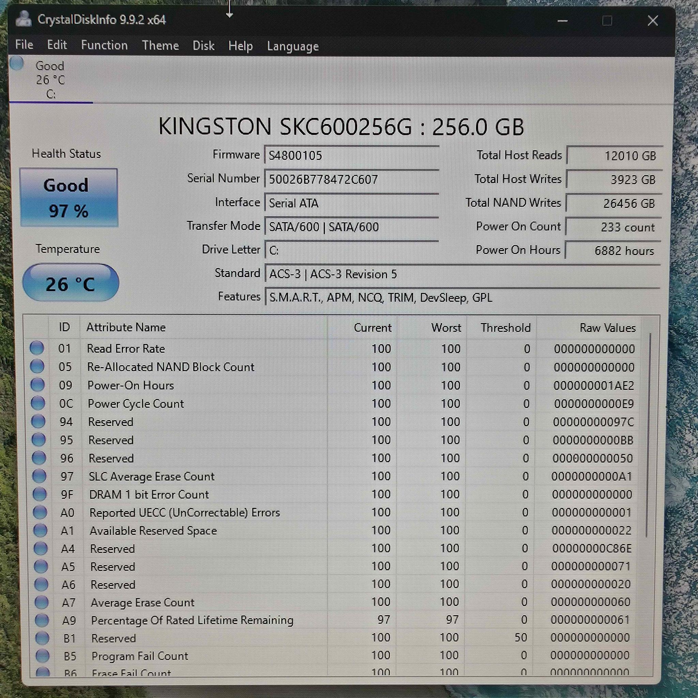Click status circle for Program Fail Count
The width and height of the screenshot is (698, 698).
43,656
